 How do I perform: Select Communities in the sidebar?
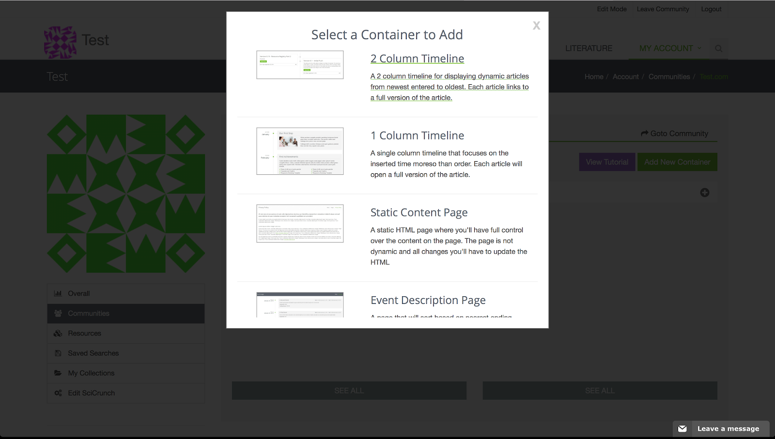(126, 314)
